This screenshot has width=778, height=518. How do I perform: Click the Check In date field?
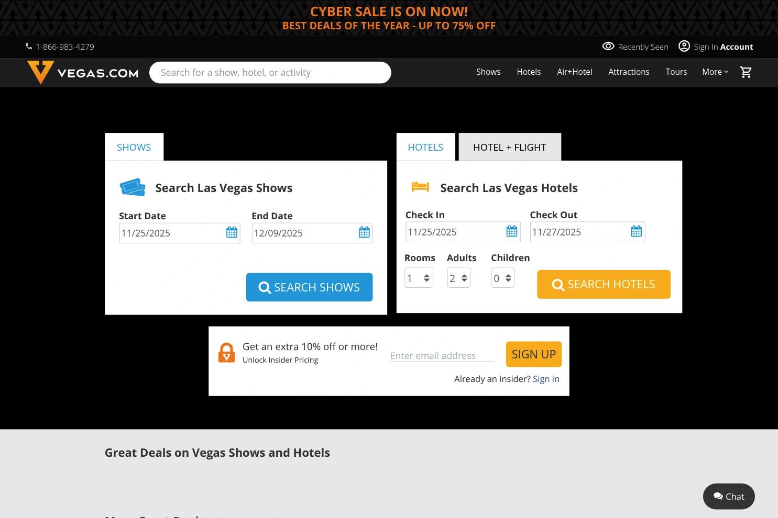click(x=463, y=232)
